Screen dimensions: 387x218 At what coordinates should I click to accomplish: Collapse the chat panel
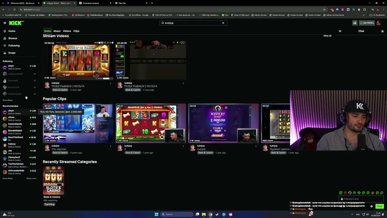[340, 31]
